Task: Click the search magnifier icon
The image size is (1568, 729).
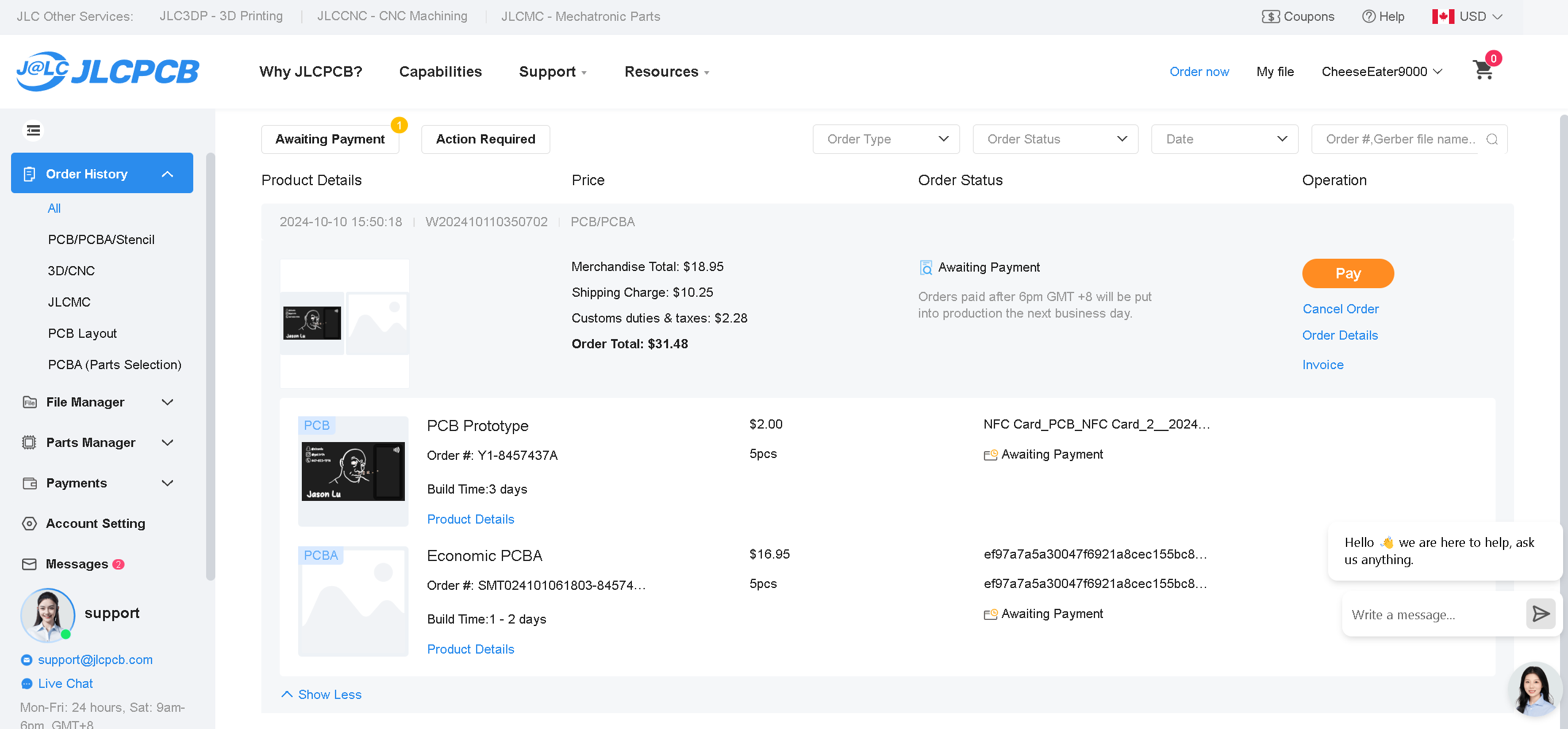Action: 1492,139
